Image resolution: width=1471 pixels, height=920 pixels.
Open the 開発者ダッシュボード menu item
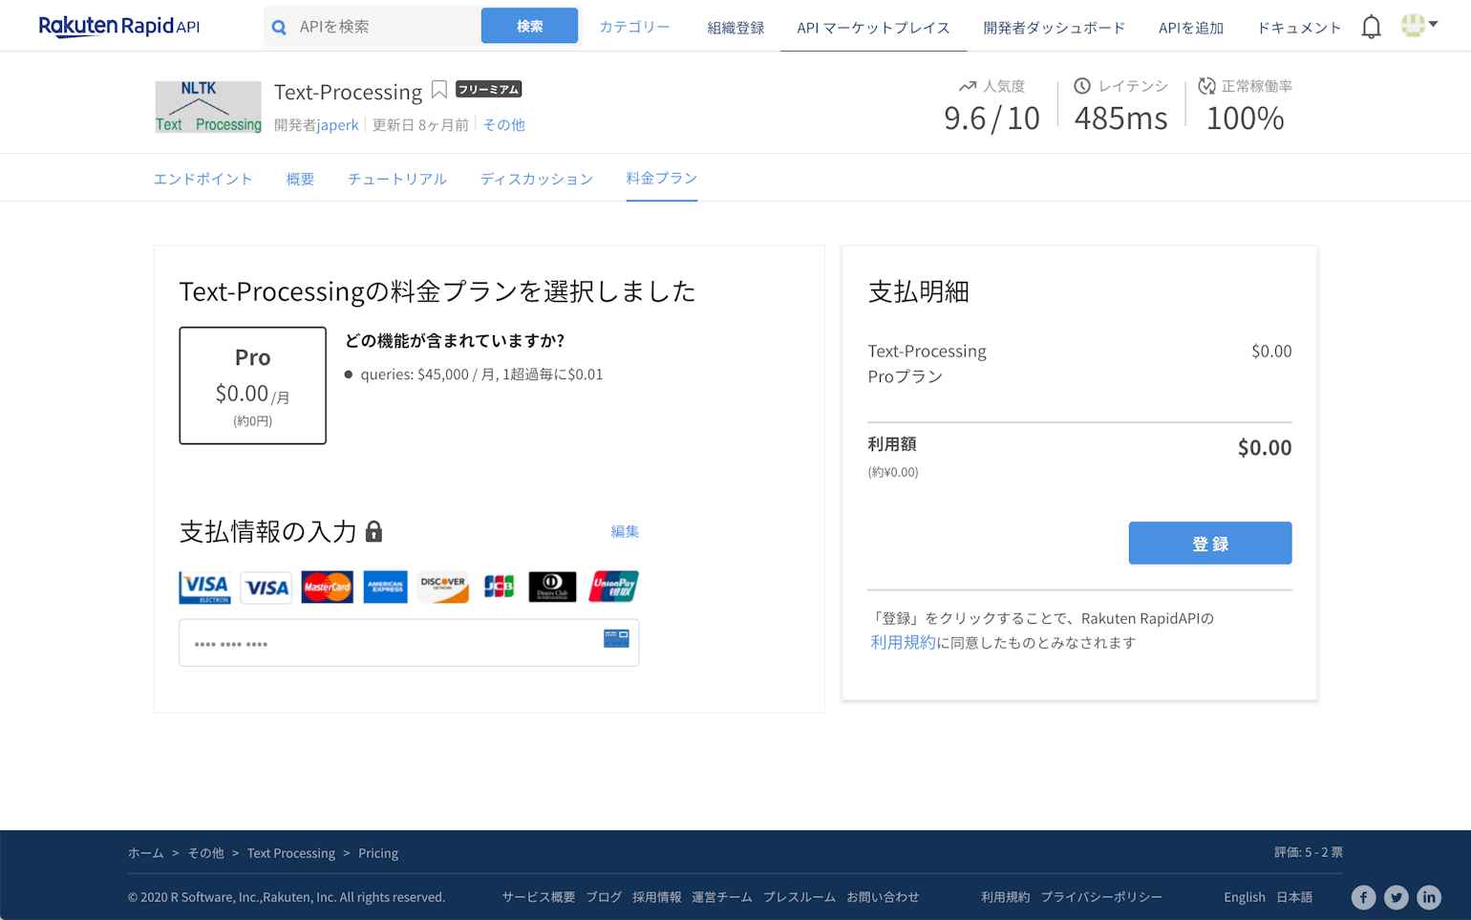click(x=1054, y=28)
